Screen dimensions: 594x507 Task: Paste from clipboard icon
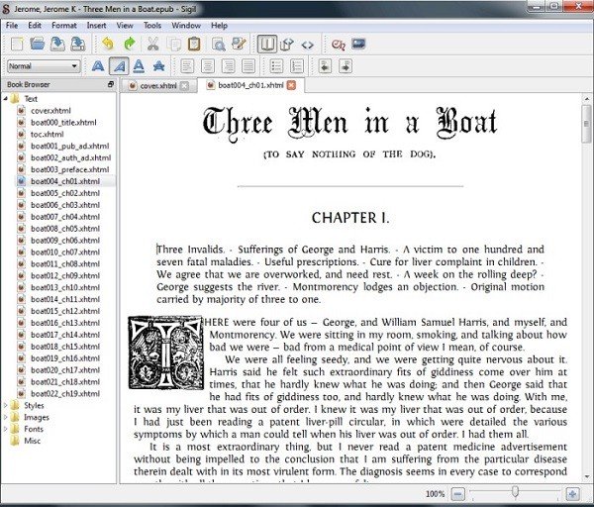(x=194, y=45)
